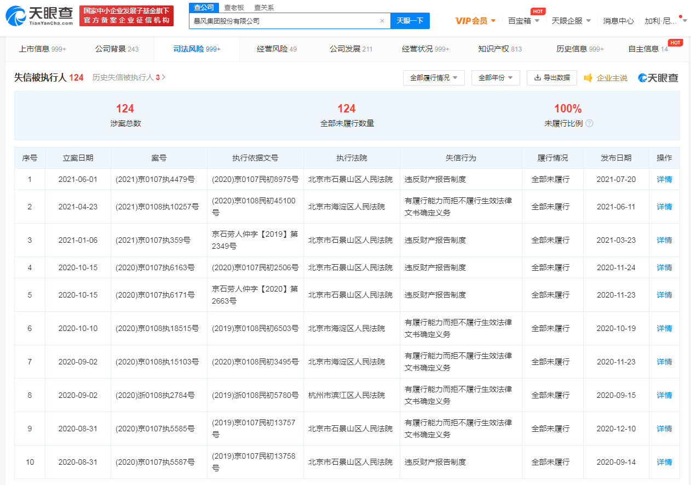Open 消息中心 message center

618,21
